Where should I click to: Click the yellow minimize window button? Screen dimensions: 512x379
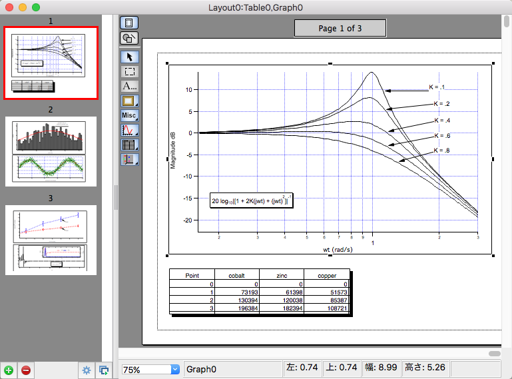tap(23, 7)
